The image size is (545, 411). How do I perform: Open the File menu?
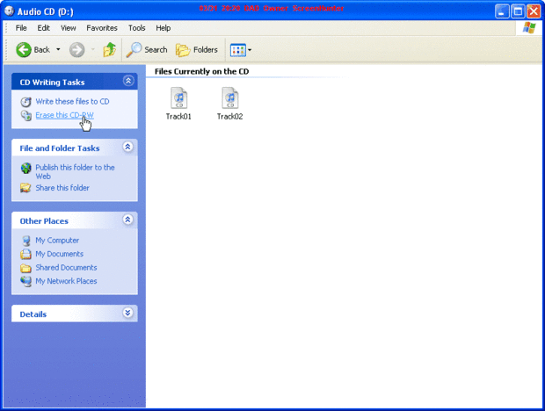pyautogui.click(x=21, y=28)
